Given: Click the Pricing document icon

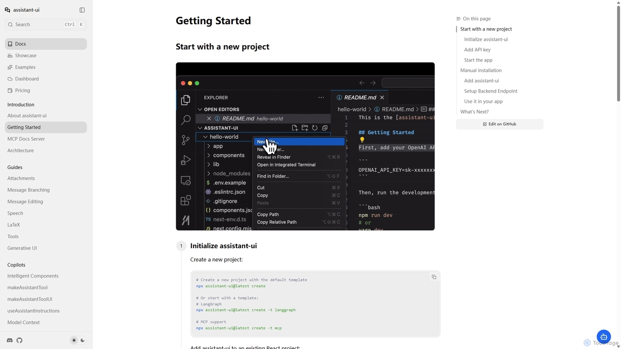Looking at the screenshot, I should click(x=10, y=90).
